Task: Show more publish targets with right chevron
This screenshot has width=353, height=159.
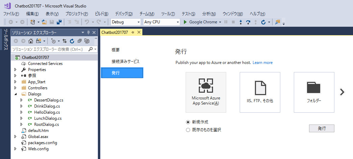Action: click(342, 92)
